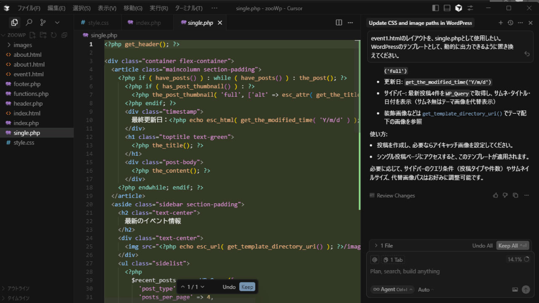Click the Cursor app logo icon
Screen dimensions: 539x303
[7, 8]
